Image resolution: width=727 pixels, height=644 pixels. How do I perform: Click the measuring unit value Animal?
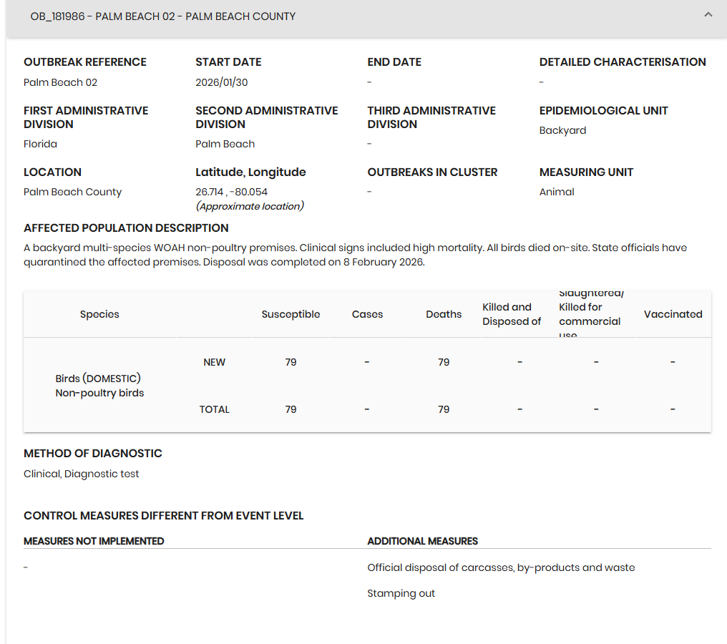pos(557,192)
